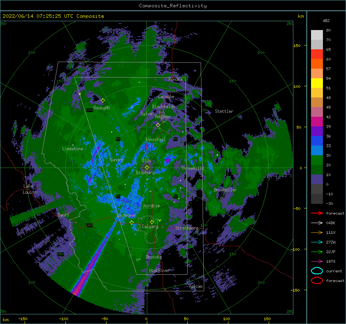Select the timestamp 2022/06/14 07:25:25 UTC Composite

(53, 16)
